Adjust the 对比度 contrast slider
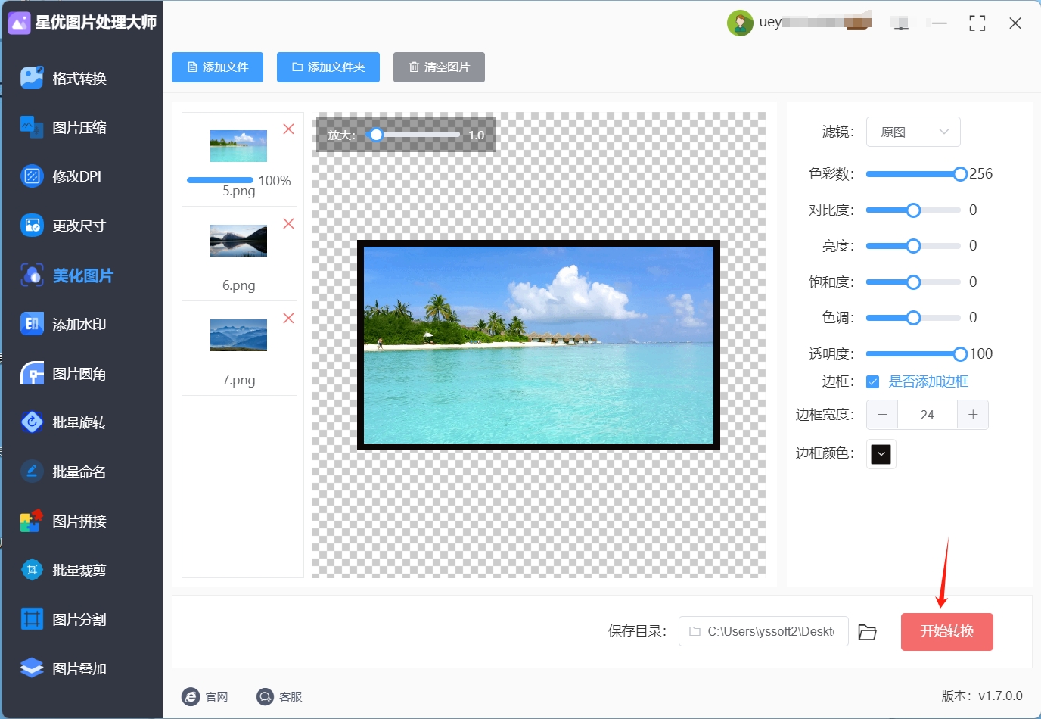 [x=913, y=210]
